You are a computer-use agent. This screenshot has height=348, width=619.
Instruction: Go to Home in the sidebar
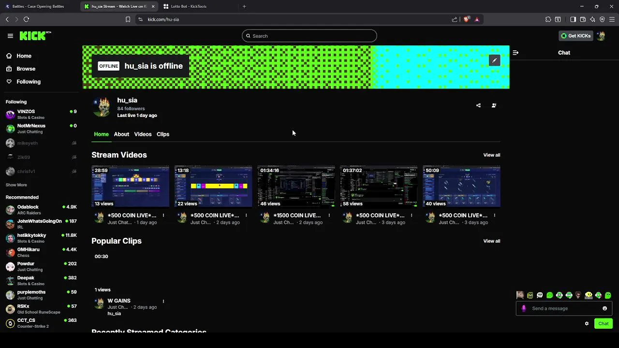click(x=19, y=56)
